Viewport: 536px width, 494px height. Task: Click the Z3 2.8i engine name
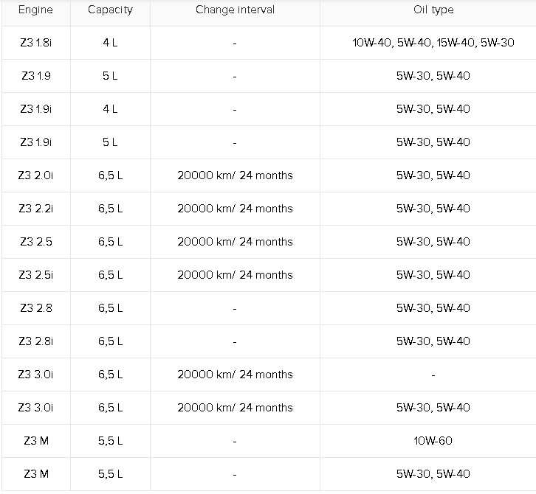[x=35, y=341]
